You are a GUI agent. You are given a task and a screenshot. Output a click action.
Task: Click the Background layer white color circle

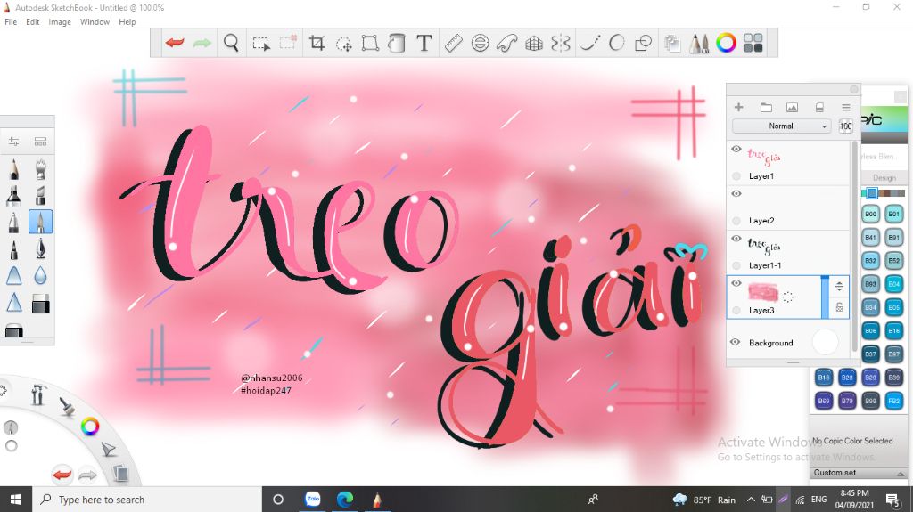(825, 342)
